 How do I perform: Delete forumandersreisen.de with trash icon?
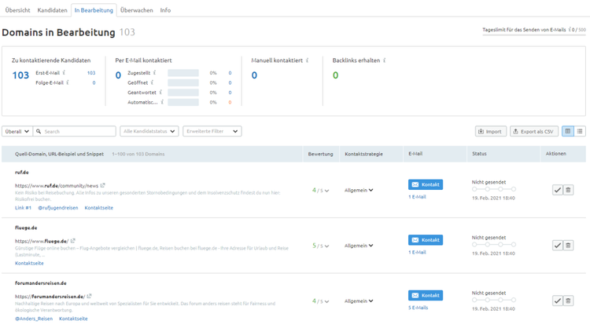(x=568, y=301)
